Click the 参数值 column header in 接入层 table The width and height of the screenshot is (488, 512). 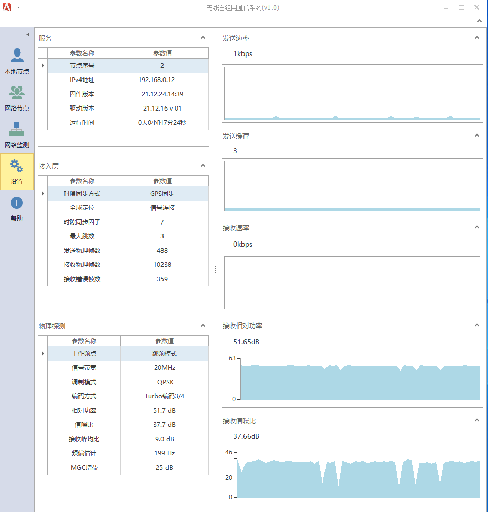pos(162,181)
